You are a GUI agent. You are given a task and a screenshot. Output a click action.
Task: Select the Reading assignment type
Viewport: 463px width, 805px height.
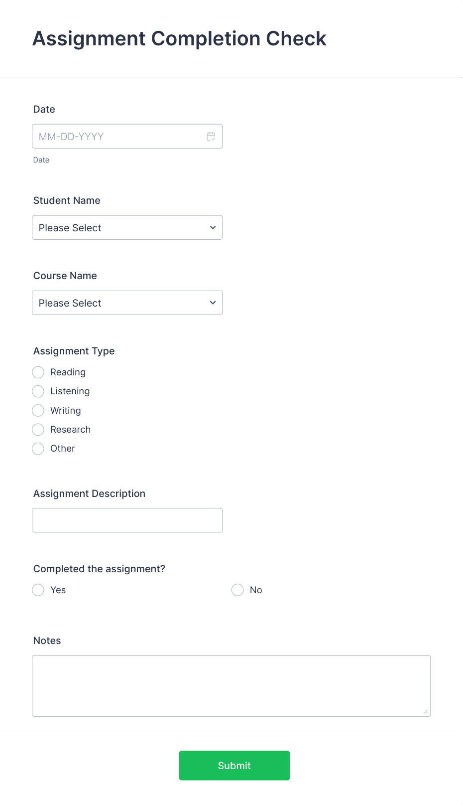click(38, 372)
